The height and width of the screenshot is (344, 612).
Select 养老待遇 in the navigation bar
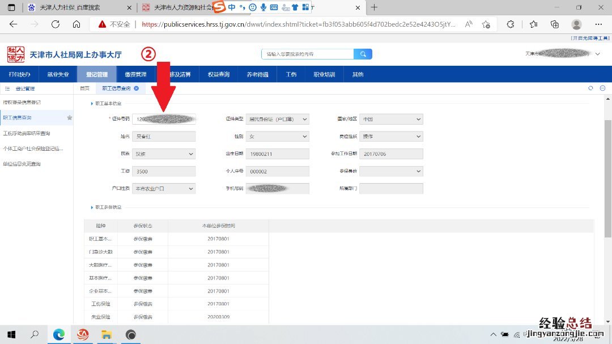pos(257,74)
